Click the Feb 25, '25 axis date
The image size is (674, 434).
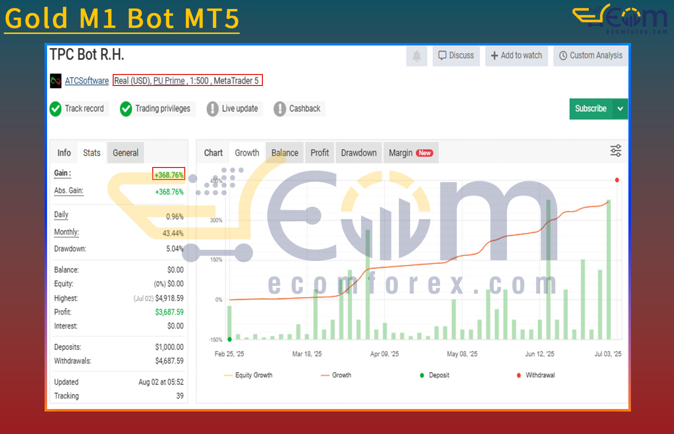[x=229, y=354]
